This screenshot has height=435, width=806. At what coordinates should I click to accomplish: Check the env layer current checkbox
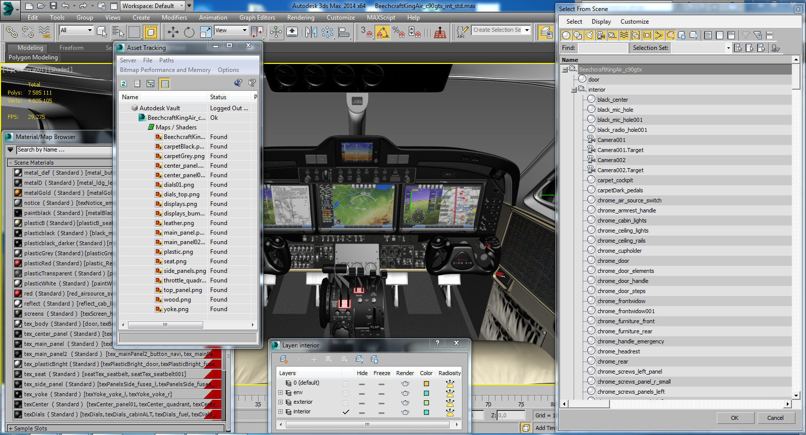point(345,393)
